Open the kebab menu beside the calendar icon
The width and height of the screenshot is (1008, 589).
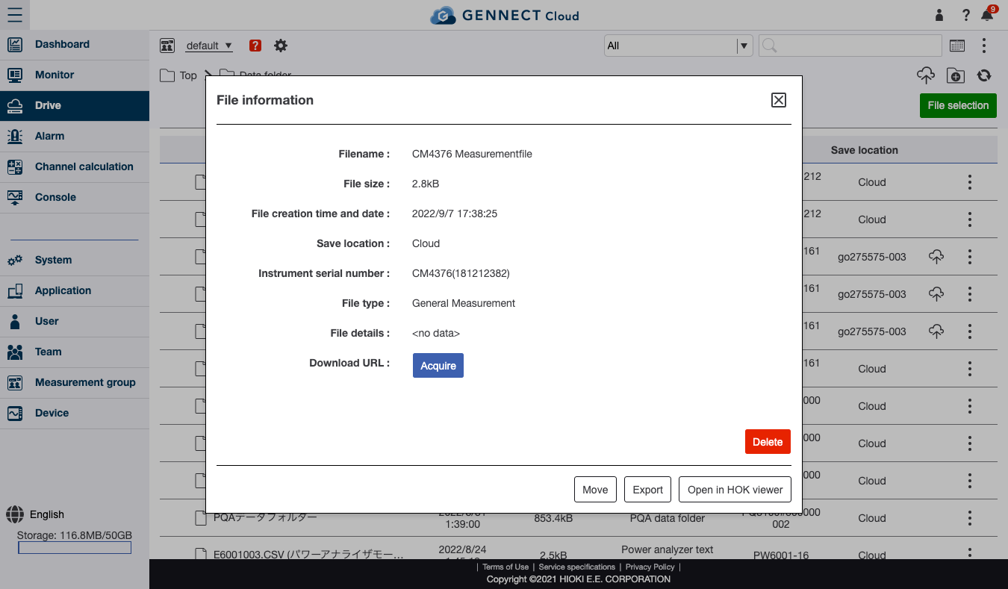[984, 46]
